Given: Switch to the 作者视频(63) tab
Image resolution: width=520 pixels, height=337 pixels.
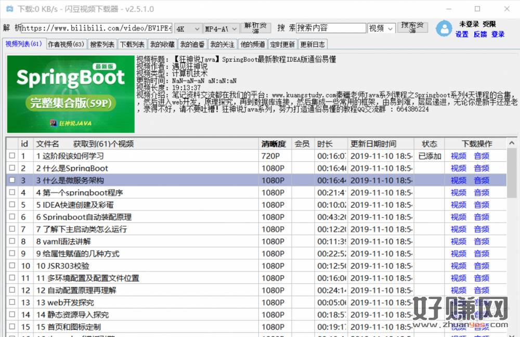Looking at the screenshot, I should tap(66, 44).
